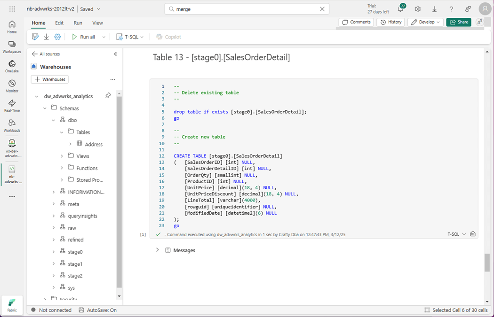Switch to the Edit tab
Screen dimensions: 494x317
click(x=59, y=23)
